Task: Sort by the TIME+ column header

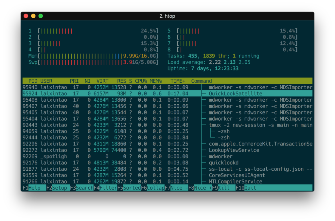Action: [x=178, y=81]
